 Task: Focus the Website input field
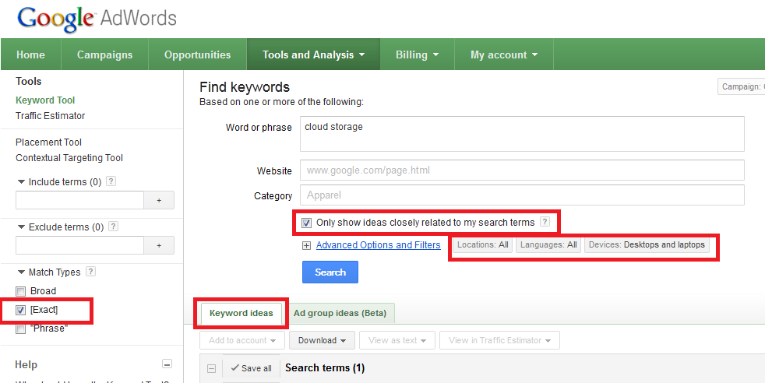[522, 170]
